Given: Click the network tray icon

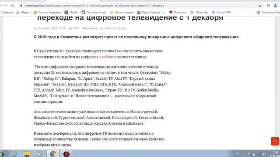Looking at the screenshot, I should [x=259, y=154].
